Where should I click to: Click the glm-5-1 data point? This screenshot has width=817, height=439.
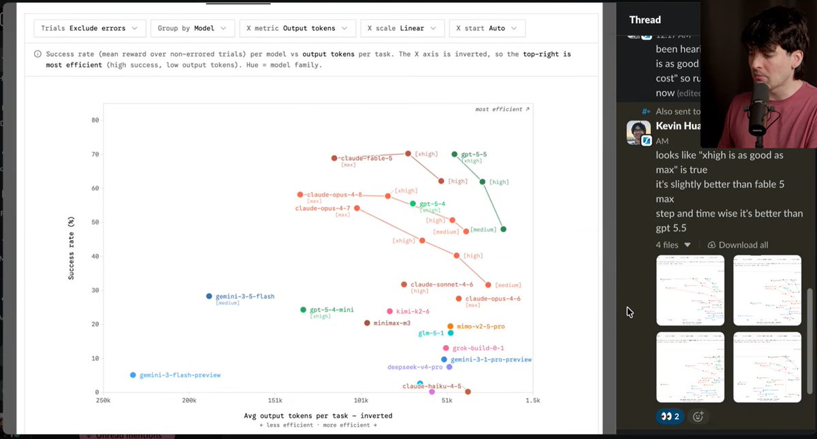[x=450, y=334]
